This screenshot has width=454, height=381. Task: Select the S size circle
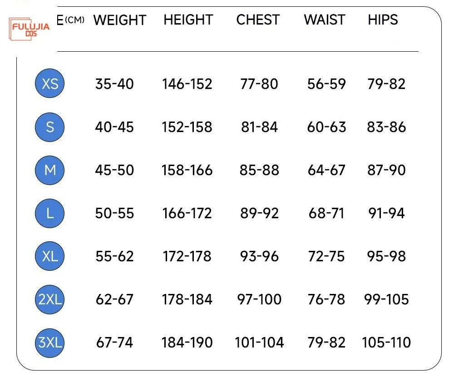(49, 127)
